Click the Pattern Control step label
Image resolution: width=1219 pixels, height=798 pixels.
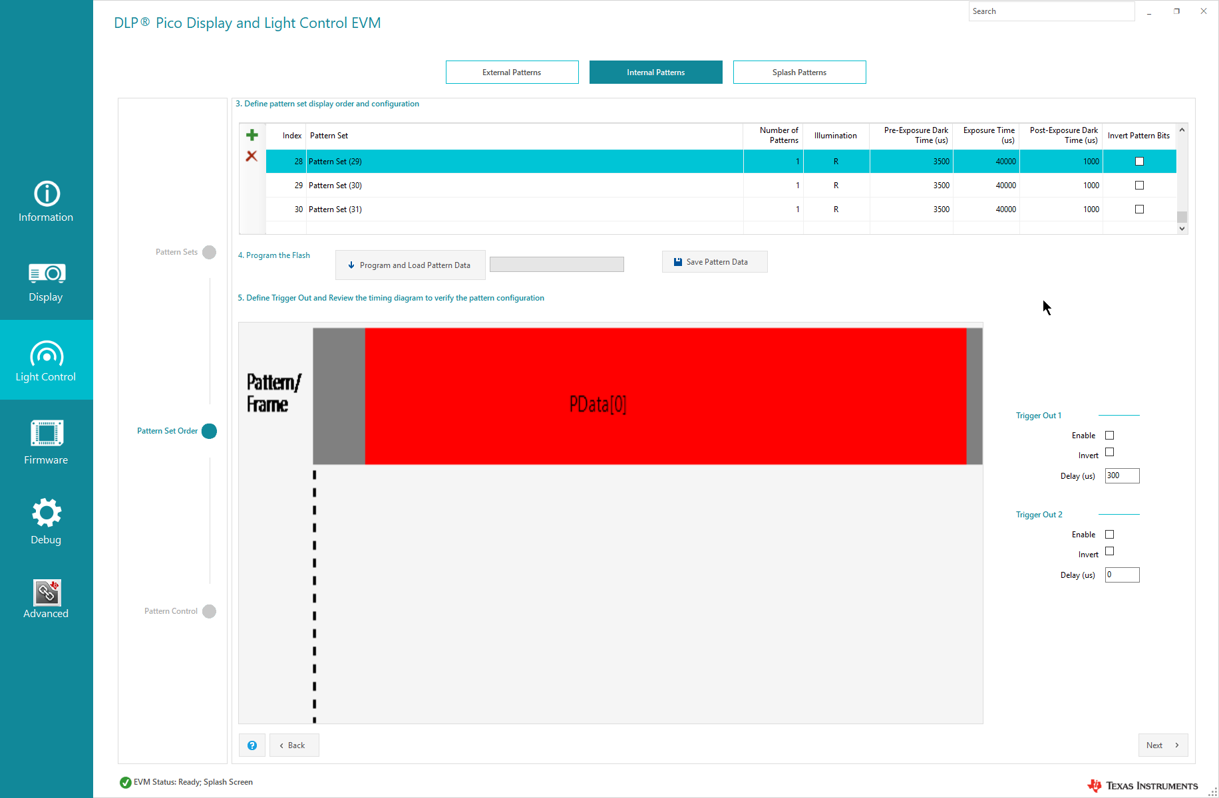(171, 611)
